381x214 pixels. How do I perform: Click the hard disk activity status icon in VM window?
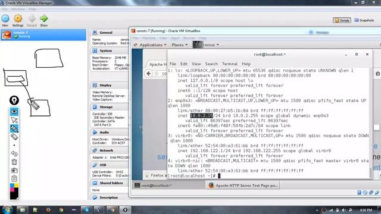click(x=360, y=193)
